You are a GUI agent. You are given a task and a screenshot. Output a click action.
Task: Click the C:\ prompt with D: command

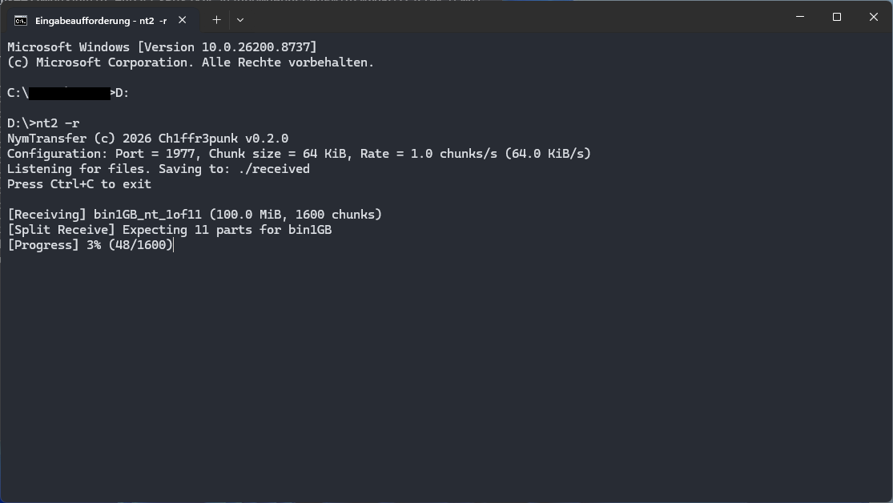[x=68, y=93]
